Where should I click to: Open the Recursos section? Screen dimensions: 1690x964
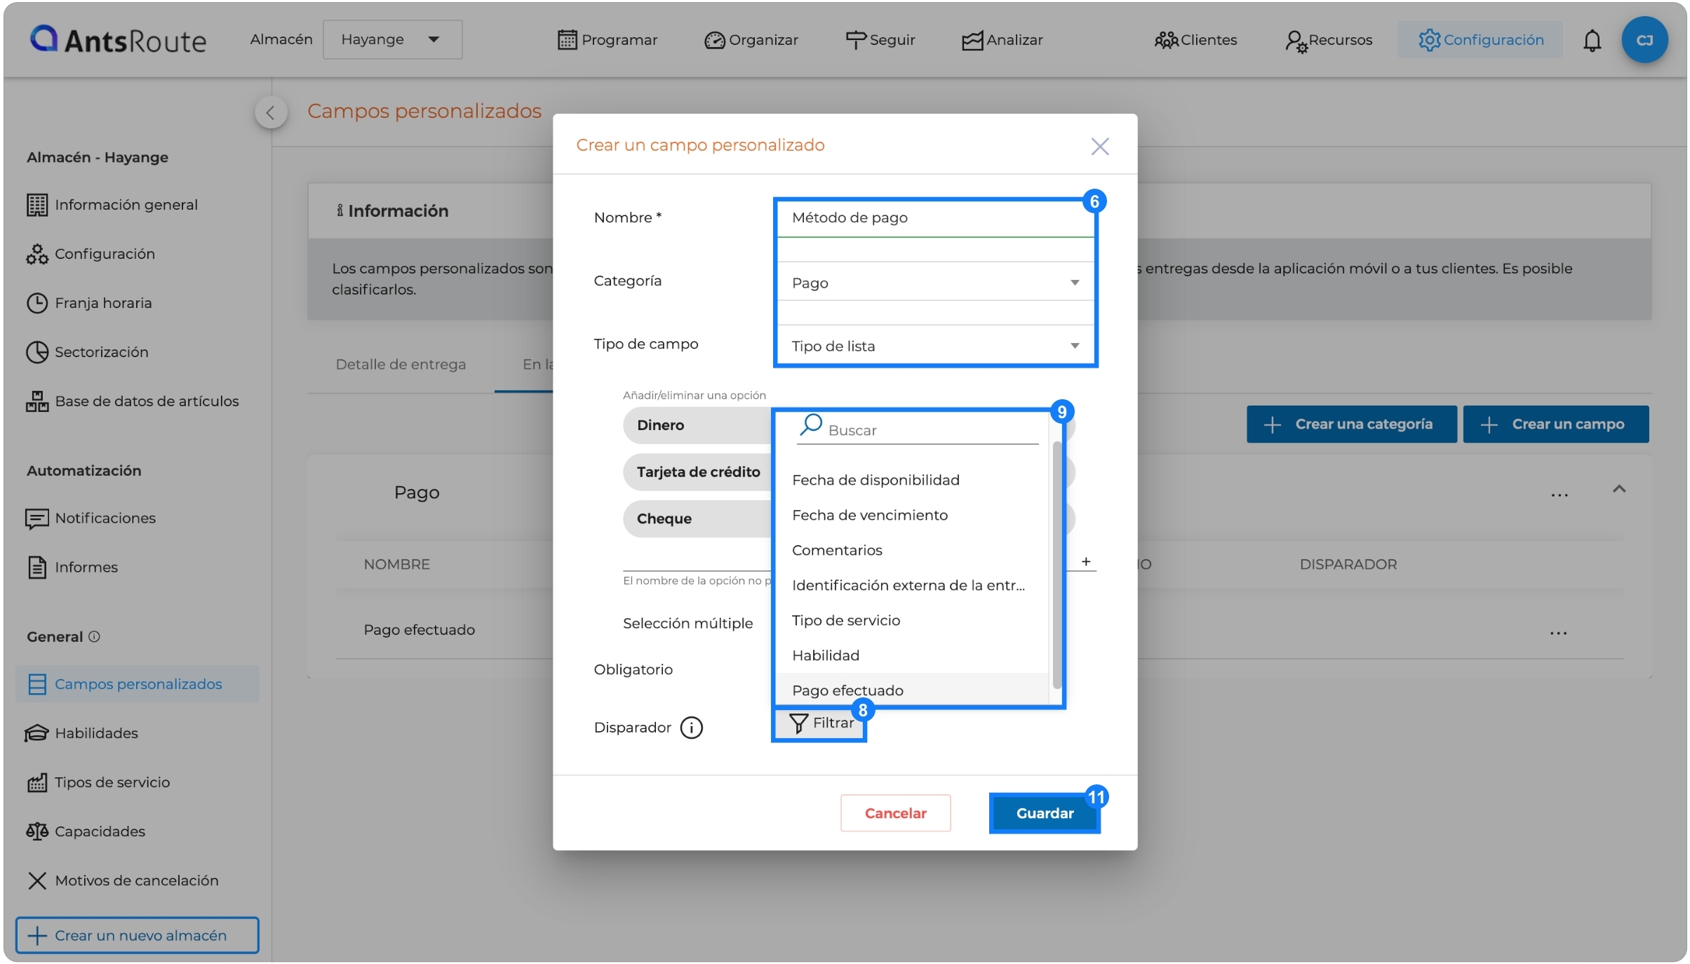tap(1329, 40)
